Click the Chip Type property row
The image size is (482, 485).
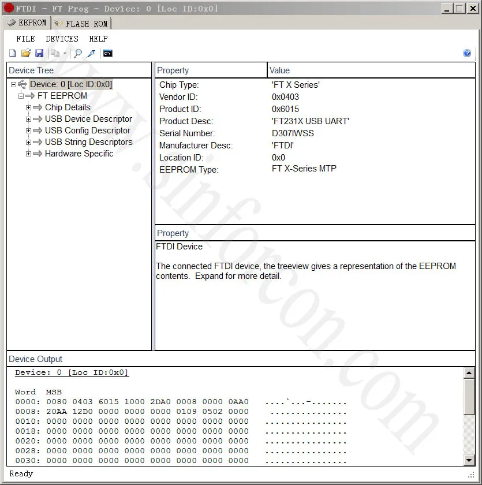315,85
